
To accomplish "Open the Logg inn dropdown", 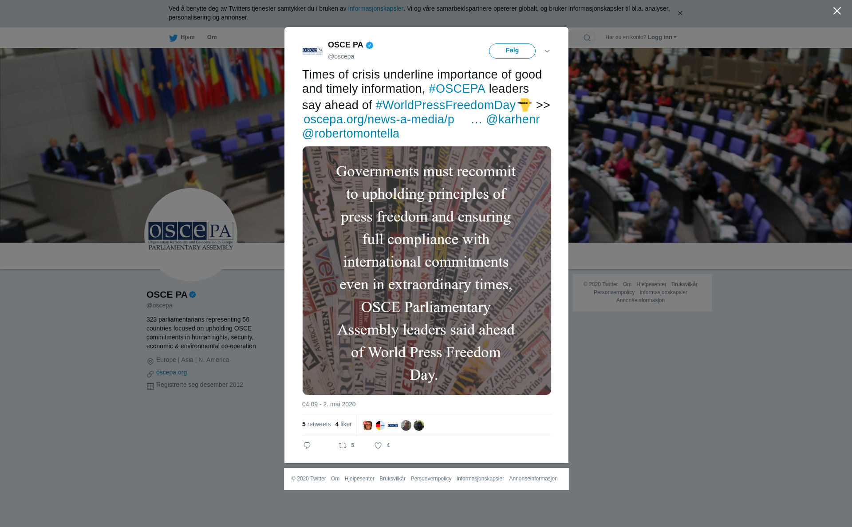I will pos(662,37).
